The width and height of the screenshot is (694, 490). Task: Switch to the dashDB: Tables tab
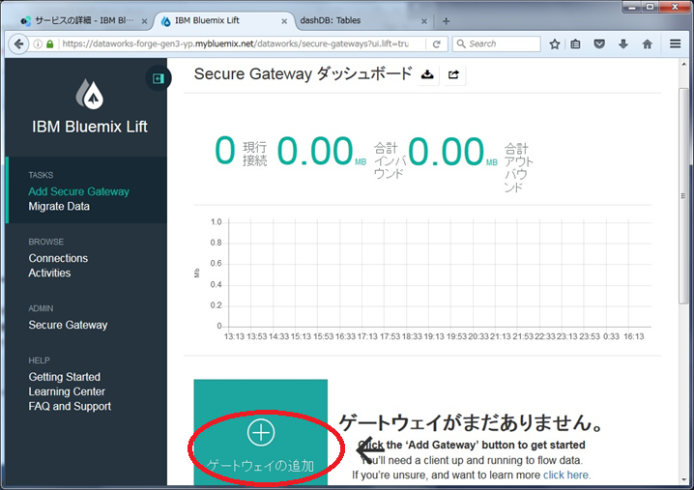click(x=362, y=20)
